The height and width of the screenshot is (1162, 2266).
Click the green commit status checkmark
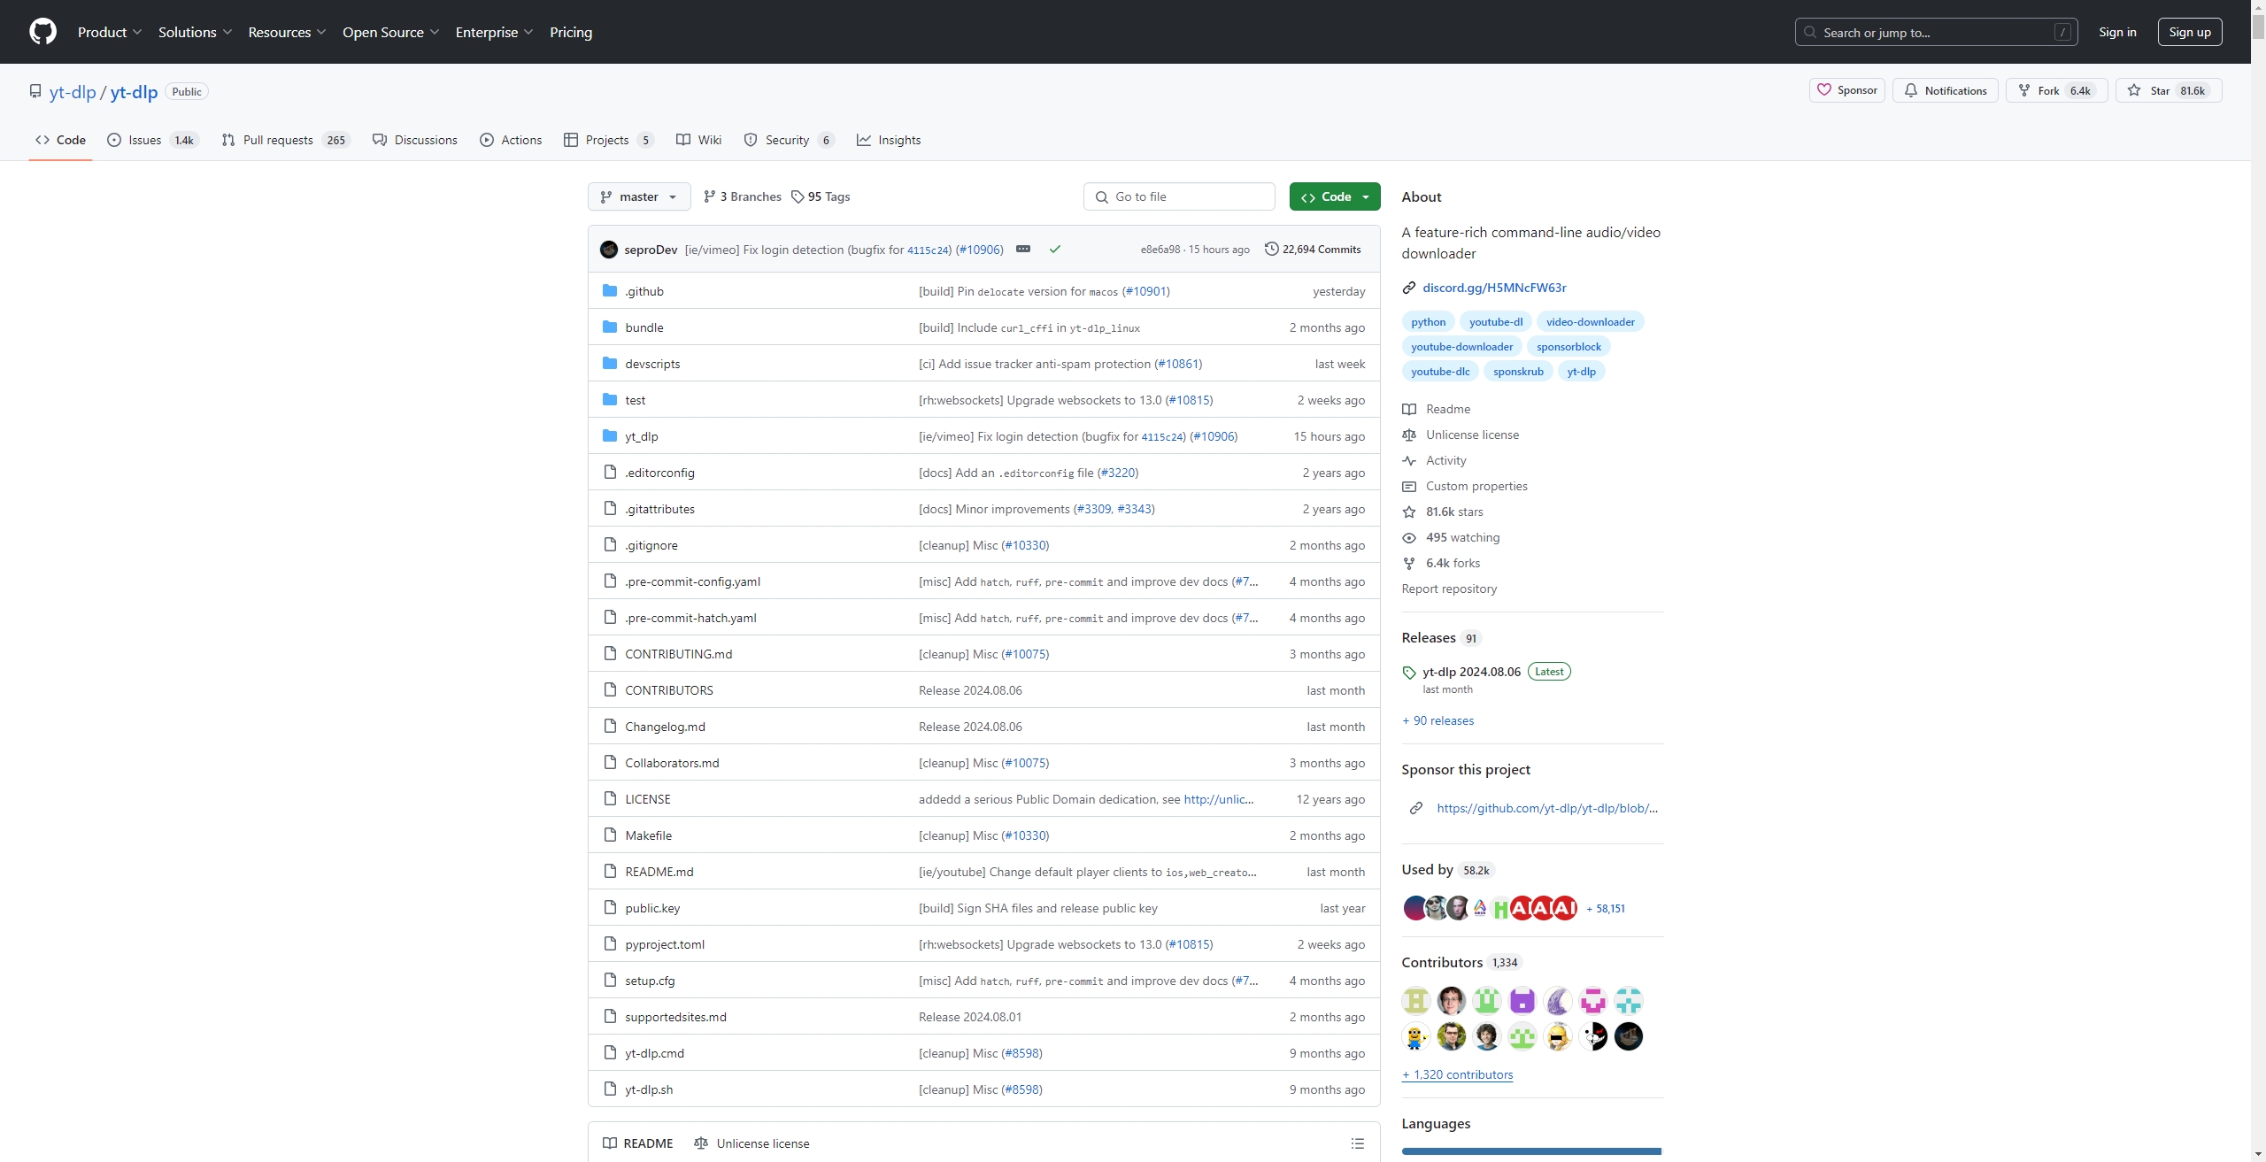point(1055,250)
